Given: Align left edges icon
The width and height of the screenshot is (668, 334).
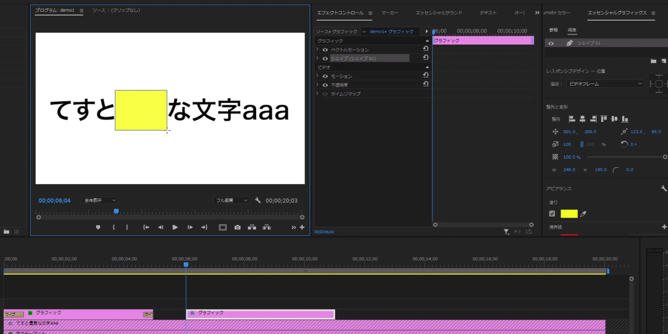Looking at the screenshot, I should [572, 119].
